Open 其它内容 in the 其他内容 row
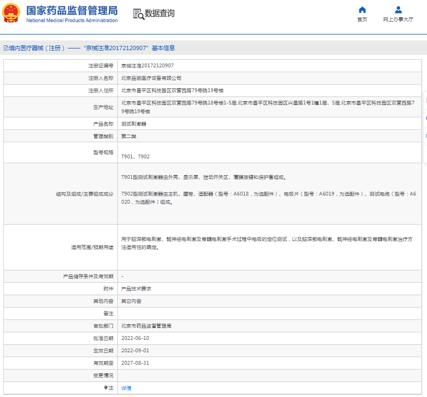Viewport: 427px width, 397px height. pos(131,301)
